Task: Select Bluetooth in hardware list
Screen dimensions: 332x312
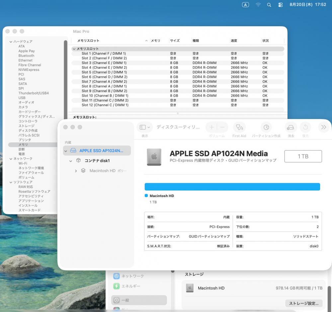Action: [x=26, y=56]
